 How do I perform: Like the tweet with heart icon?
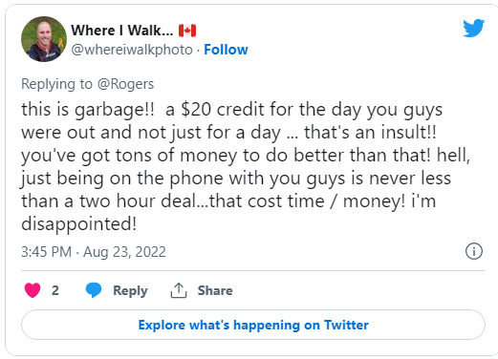pyautogui.click(x=32, y=290)
